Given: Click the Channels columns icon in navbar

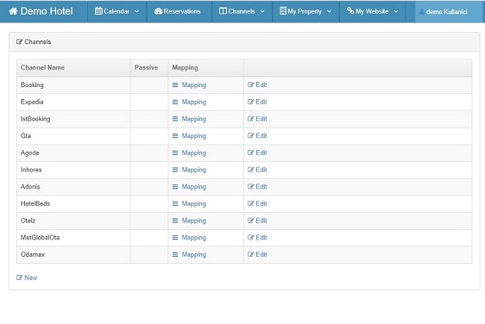Looking at the screenshot, I should point(223,11).
